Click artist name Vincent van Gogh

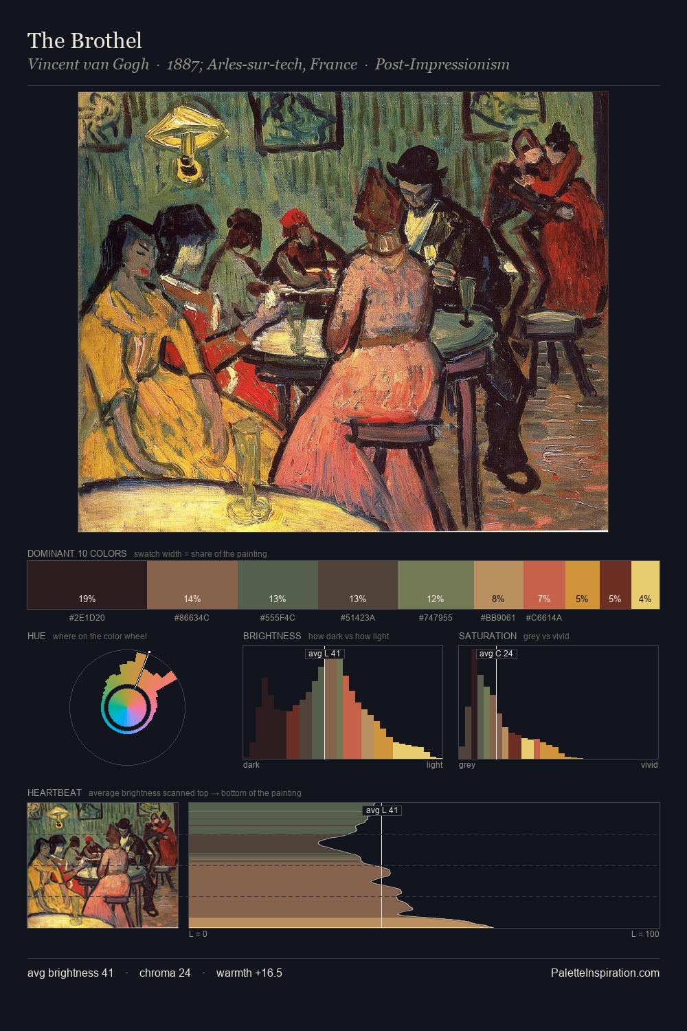pos(88,65)
